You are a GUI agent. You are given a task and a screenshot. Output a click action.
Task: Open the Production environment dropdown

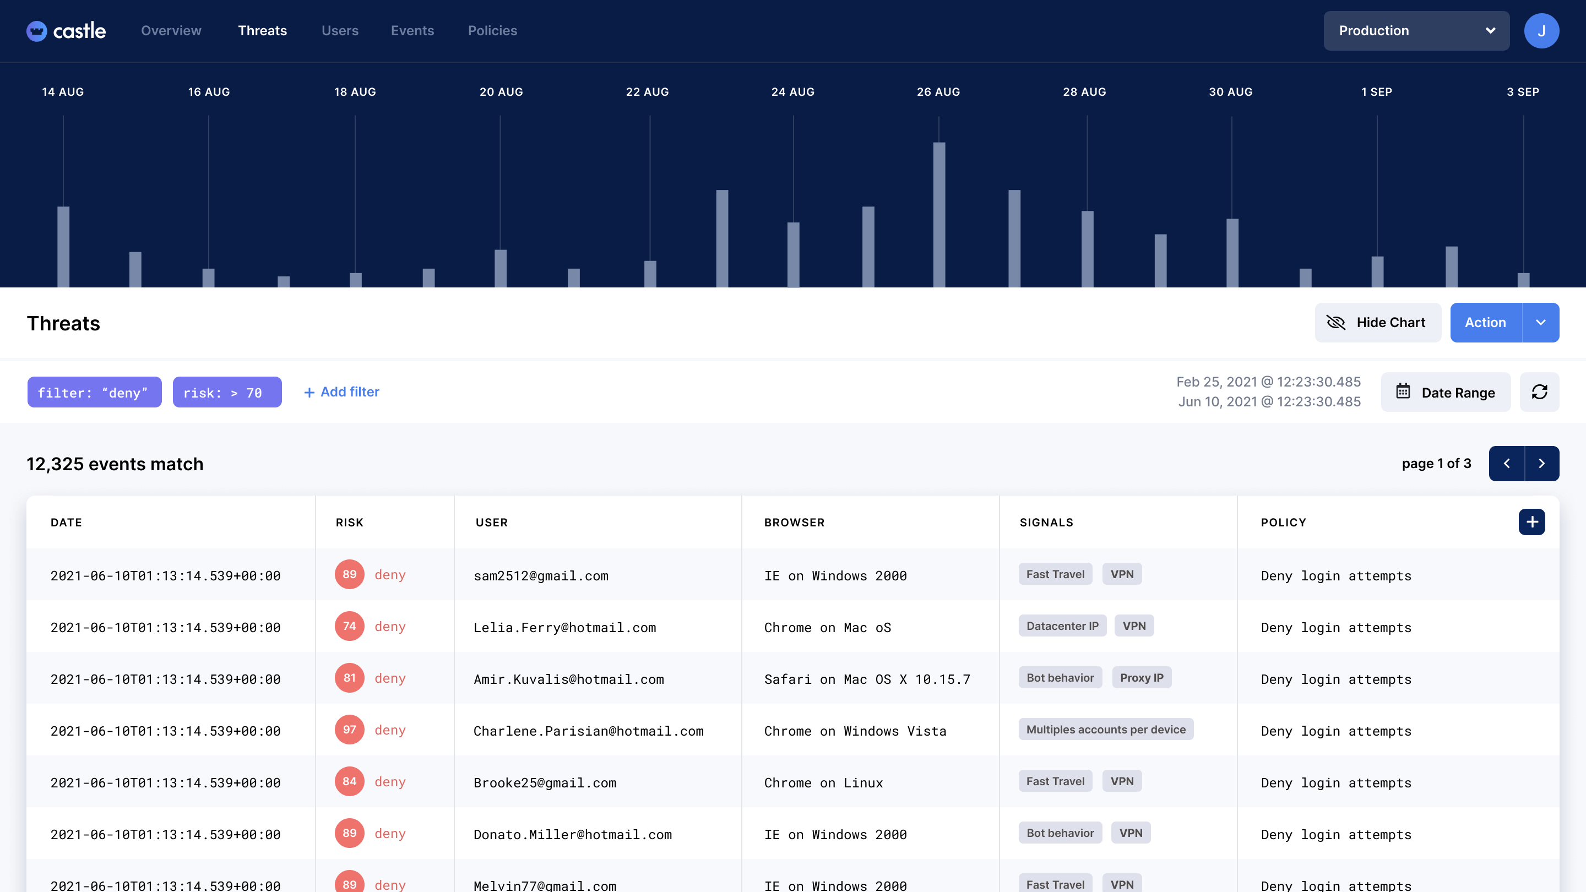1416,31
